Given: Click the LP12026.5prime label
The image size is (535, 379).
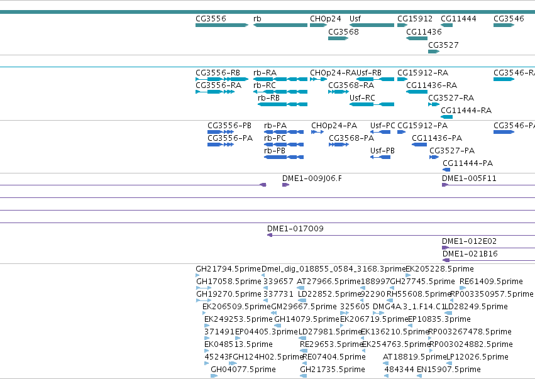Looking at the screenshot, I should tap(478, 357).
